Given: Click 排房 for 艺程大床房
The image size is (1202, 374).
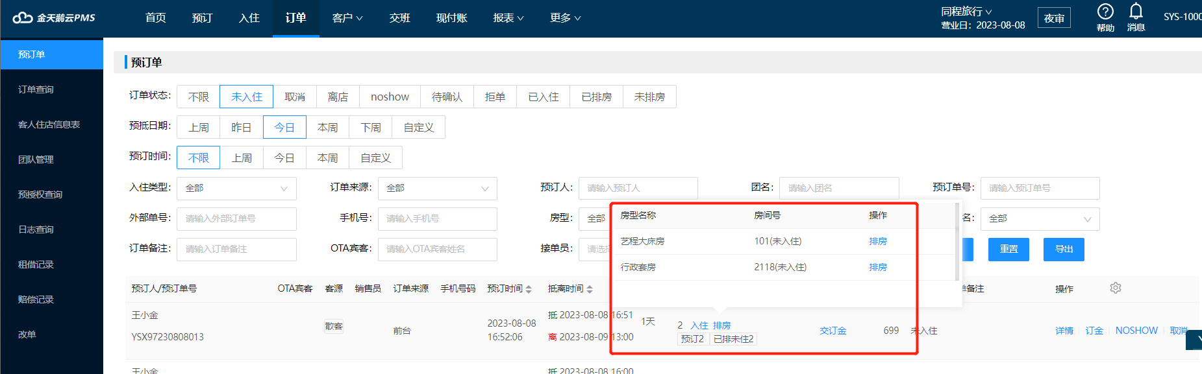Looking at the screenshot, I should tap(878, 241).
